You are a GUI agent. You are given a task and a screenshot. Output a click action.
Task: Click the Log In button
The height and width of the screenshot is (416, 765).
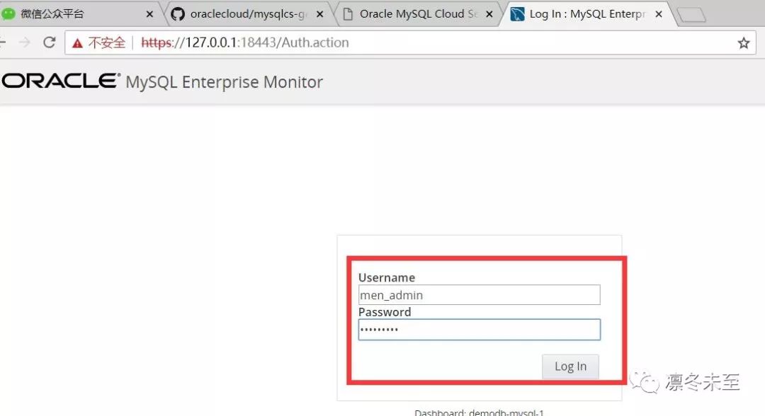tap(570, 366)
